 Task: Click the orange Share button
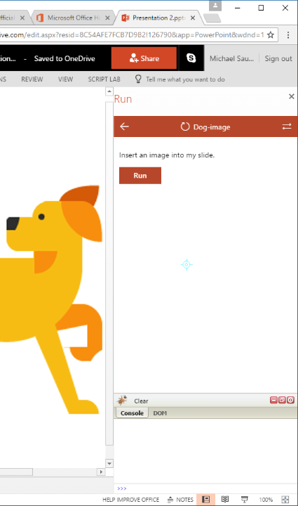click(x=144, y=58)
